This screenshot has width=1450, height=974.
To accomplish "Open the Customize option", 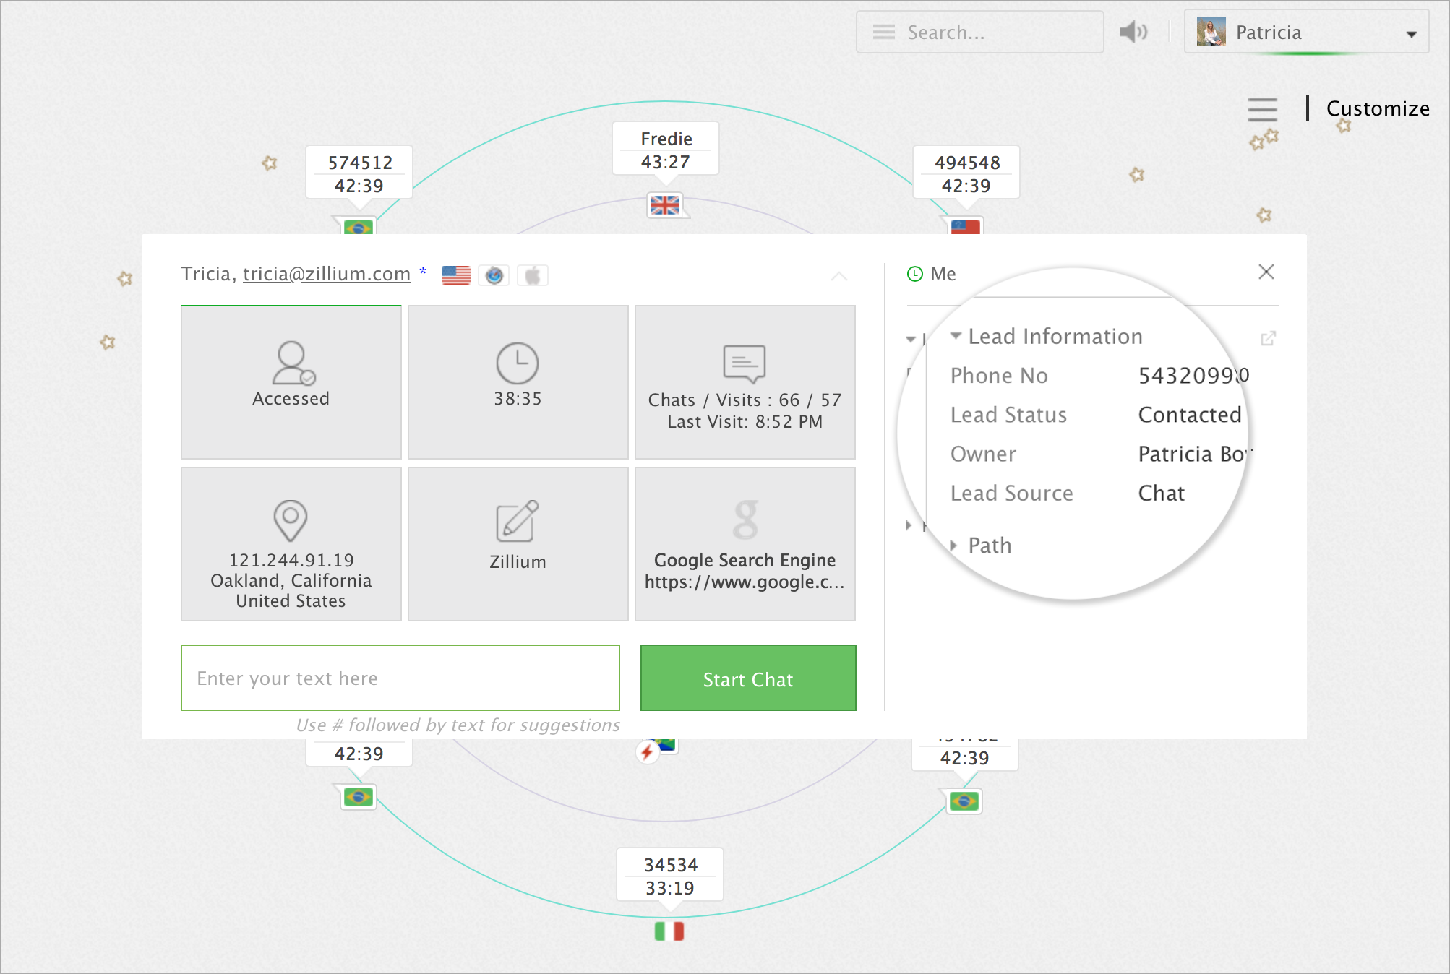I will click(x=1377, y=108).
